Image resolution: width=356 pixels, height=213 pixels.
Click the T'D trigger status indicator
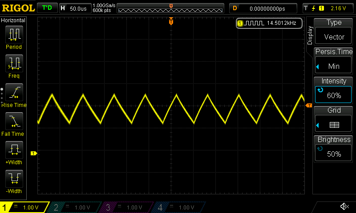tap(47, 8)
